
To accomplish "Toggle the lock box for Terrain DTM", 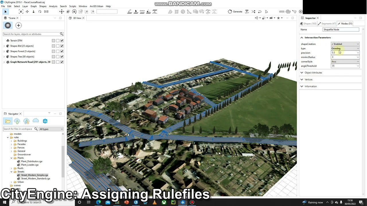I will [x=58, y=41].
